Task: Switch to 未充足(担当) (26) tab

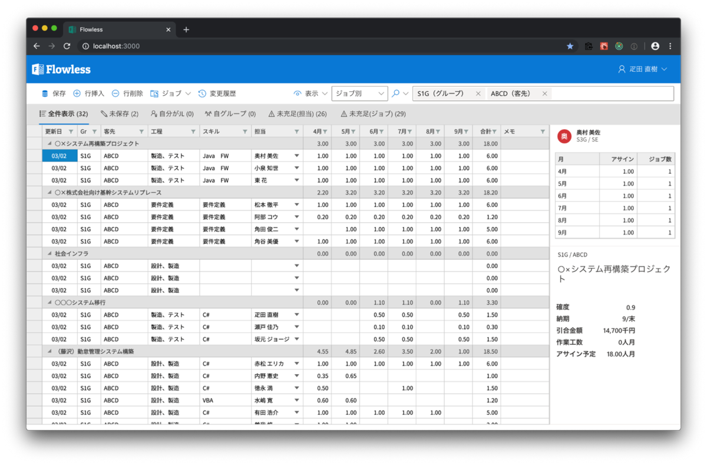Action: tap(297, 114)
